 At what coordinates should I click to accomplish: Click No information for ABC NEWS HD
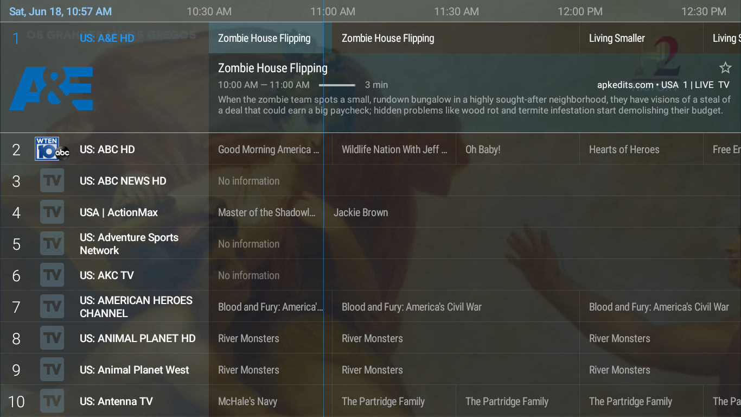pyautogui.click(x=249, y=181)
